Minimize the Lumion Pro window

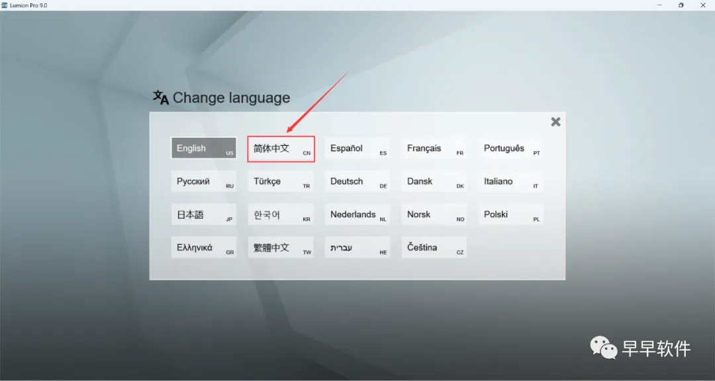[x=659, y=5]
